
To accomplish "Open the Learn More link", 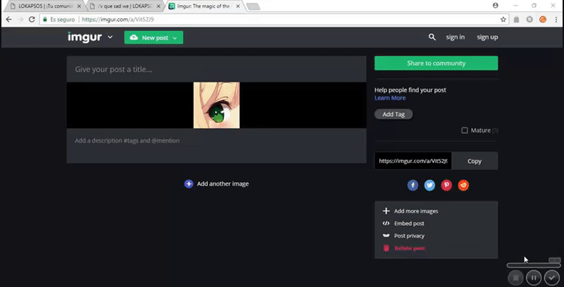I will [x=390, y=98].
